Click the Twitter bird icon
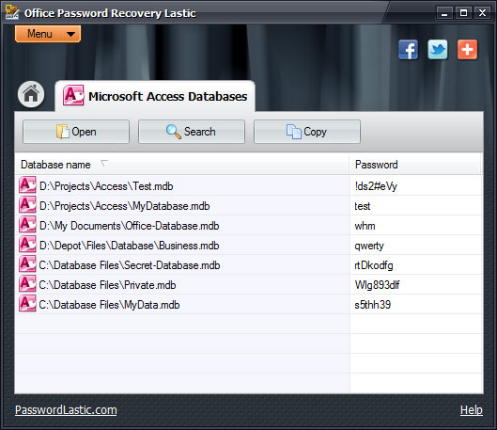This screenshot has width=497, height=430. (438, 50)
